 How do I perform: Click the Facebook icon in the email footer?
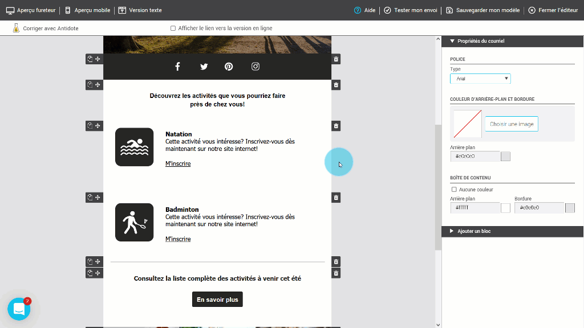[x=177, y=66]
